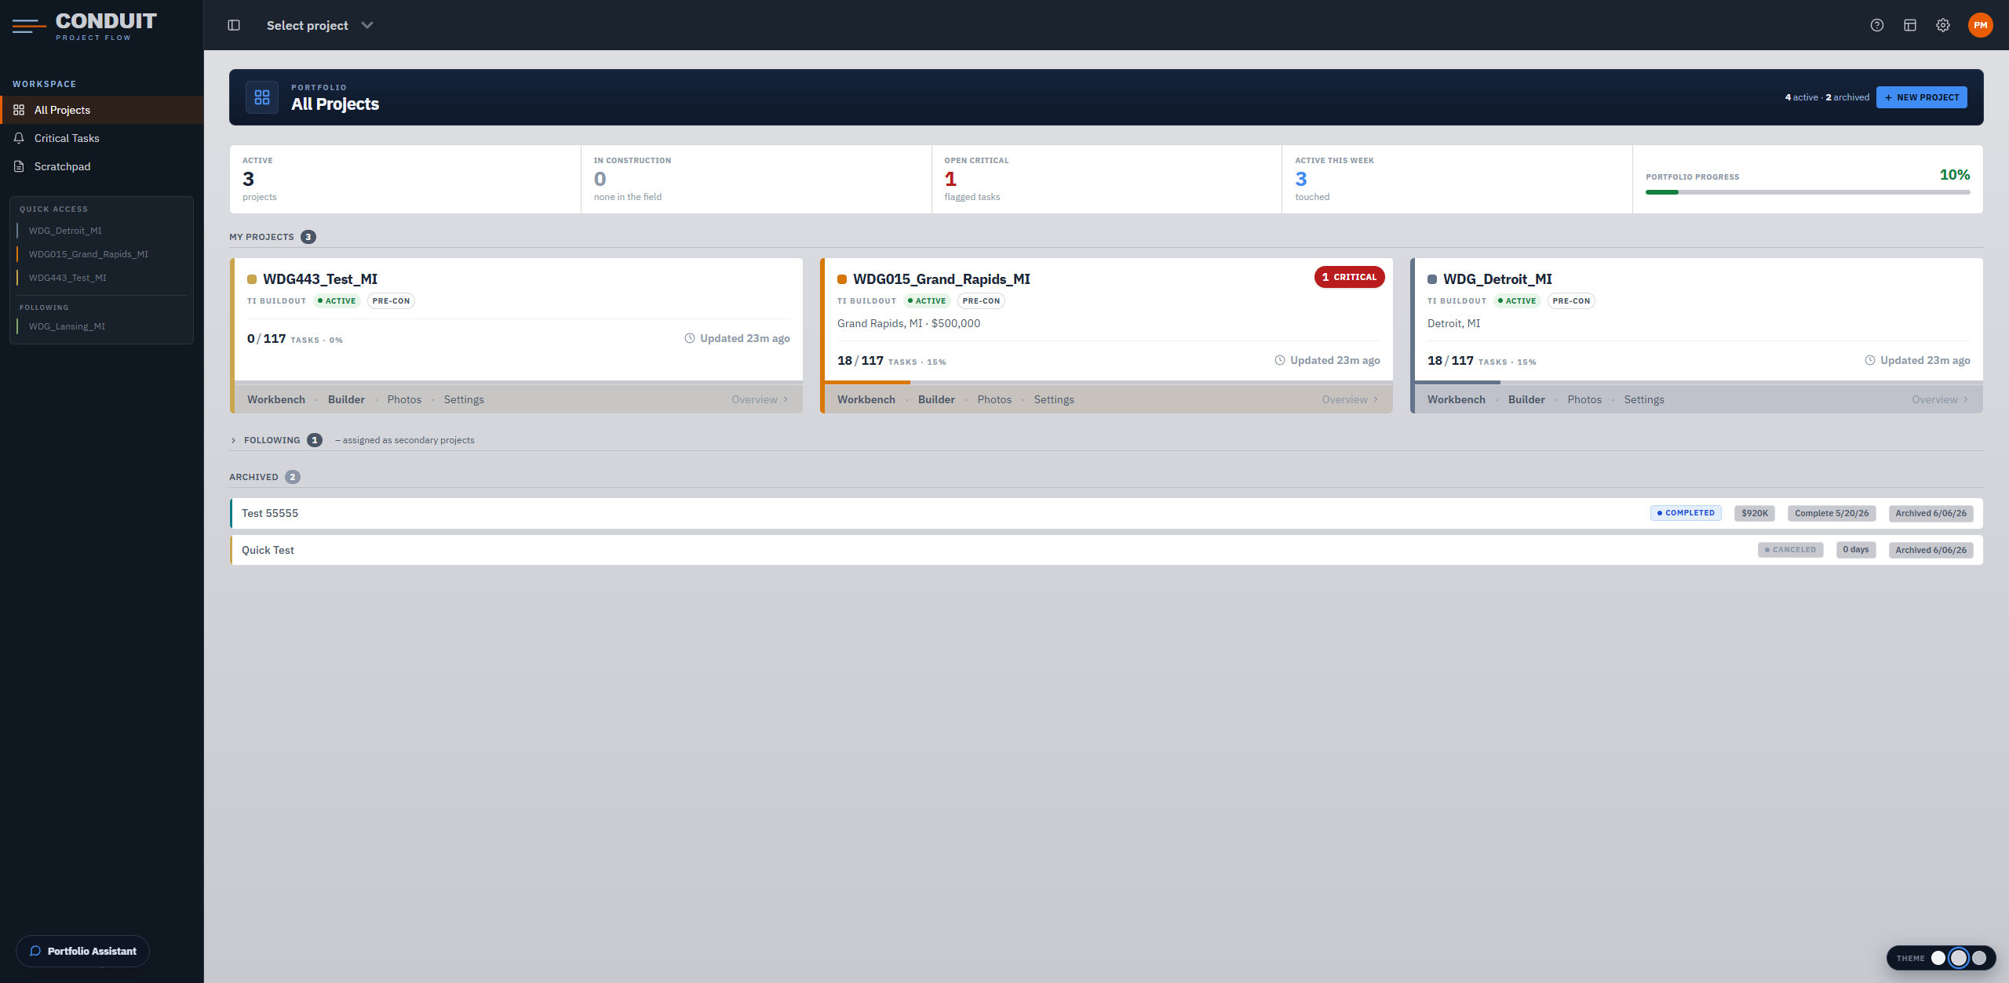
Task: Open Builder on WDG015_Grand_Rapids_MI card
Action: coord(936,399)
